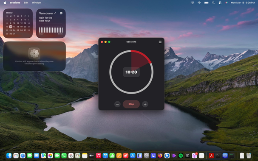Open Contacts from the Dock
This screenshot has width=258, height=161.
(x=78, y=155)
